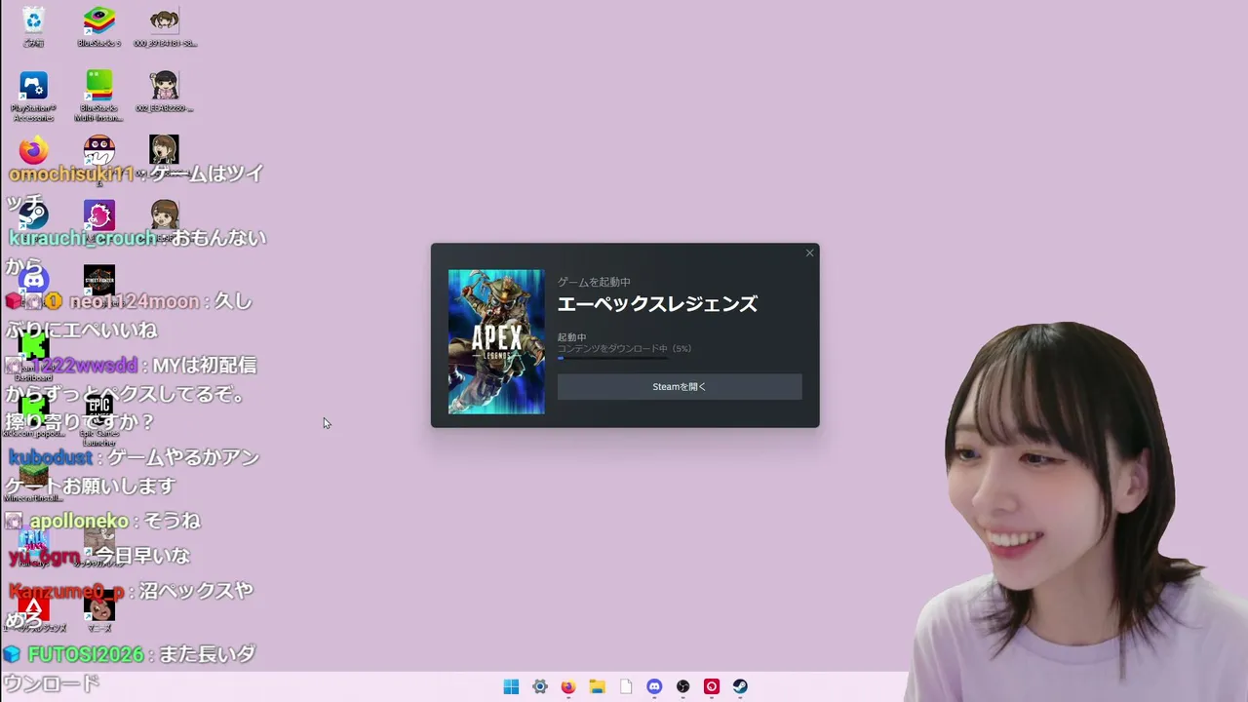This screenshot has width=1248, height=702.
Task: Open the Fall Guys desktop shortcut
Action: (33, 547)
